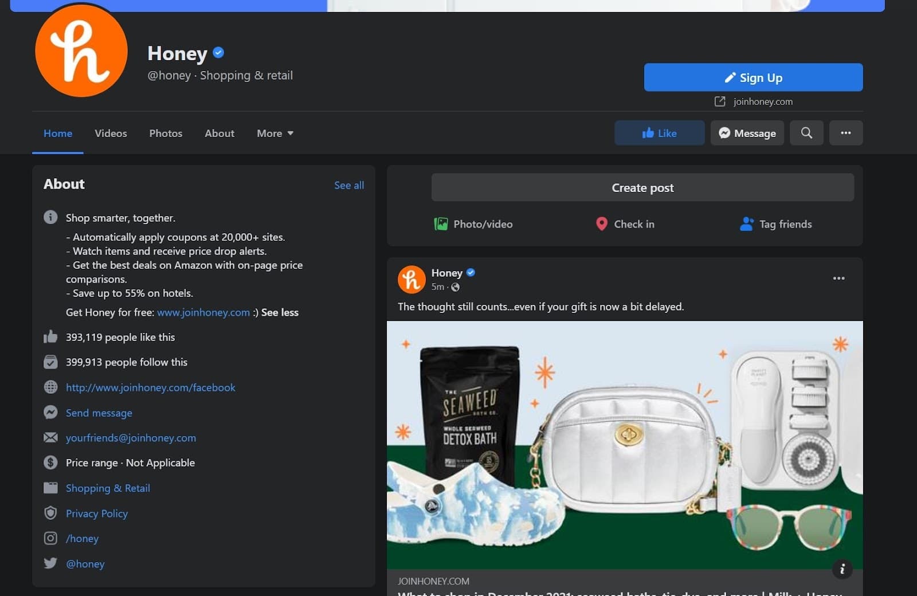Toggle the Like button for Honey page
Screen dimensions: 917x596
(659, 133)
